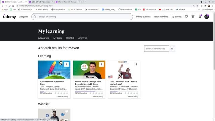The image size is (215, 121).
Task: Close the Git & GitHub Masterclass tab
Action: point(53,2)
